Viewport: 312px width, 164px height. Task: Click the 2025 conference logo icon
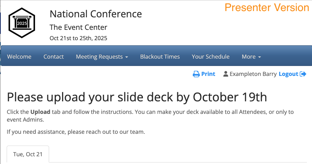click(22, 23)
